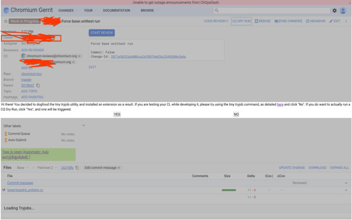Click Add Reviewer
Image resolution: width=352 pixels, height=220 pixels.
(32, 50)
